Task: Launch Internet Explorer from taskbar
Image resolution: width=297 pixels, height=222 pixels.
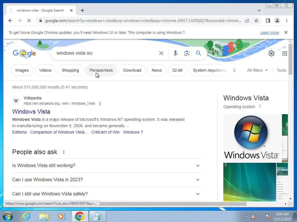Action: coord(26,216)
